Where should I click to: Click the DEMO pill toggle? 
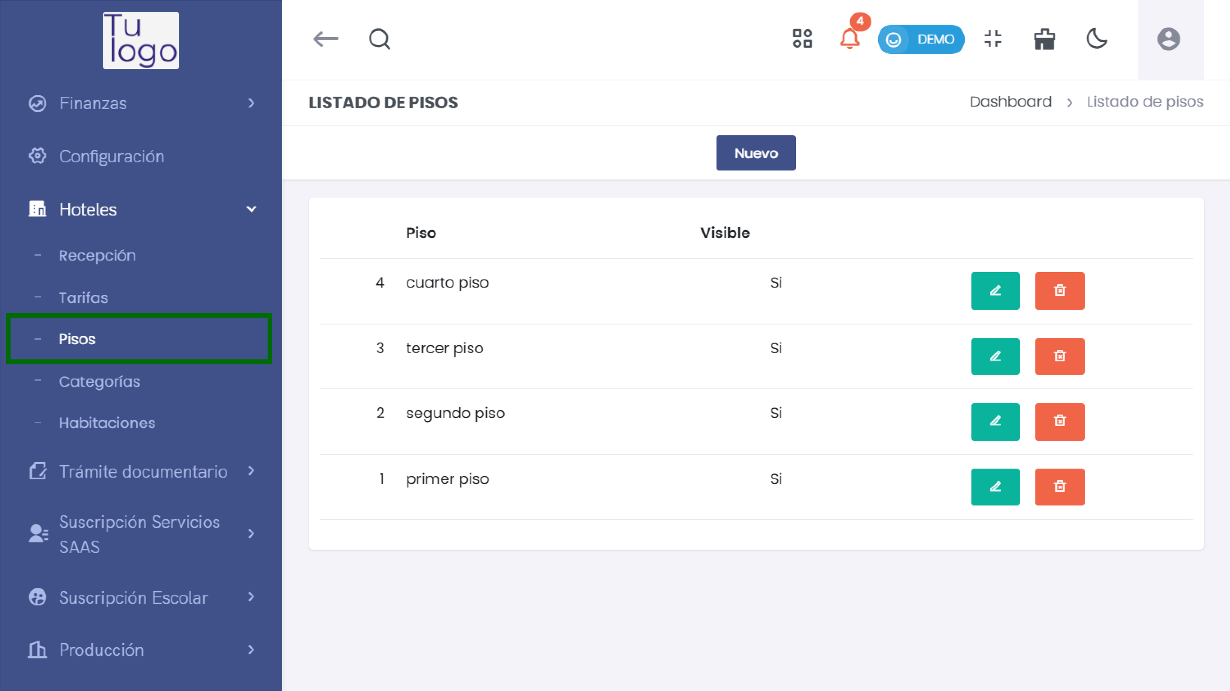click(x=921, y=39)
